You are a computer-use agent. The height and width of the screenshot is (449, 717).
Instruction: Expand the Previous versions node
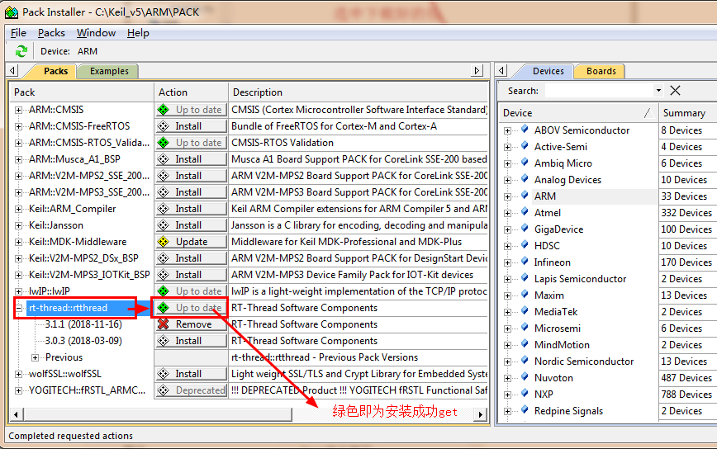pyautogui.click(x=35, y=357)
